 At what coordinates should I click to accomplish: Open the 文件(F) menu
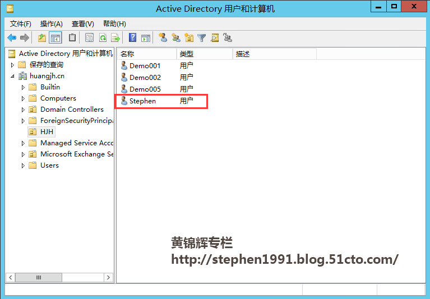(21, 24)
